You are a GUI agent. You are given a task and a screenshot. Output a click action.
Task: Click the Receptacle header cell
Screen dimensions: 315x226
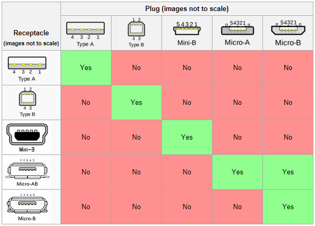pyautogui.click(x=31, y=26)
